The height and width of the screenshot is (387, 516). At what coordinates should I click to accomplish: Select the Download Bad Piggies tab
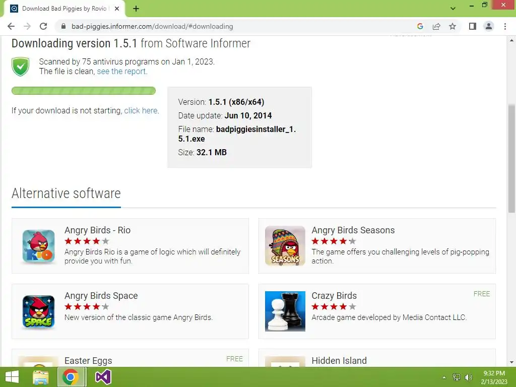(64, 9)
